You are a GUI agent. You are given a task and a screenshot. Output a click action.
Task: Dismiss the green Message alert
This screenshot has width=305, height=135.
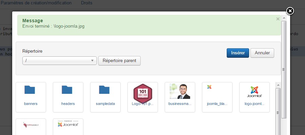click(278, 19)
